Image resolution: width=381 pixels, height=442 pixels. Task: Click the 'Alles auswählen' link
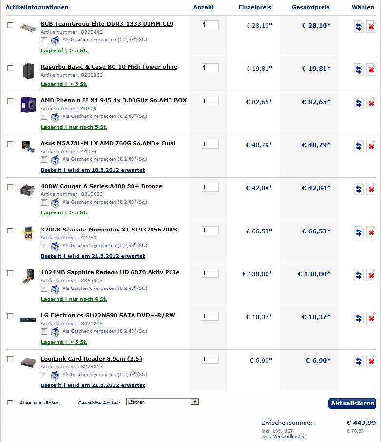[x=39, y=403]
